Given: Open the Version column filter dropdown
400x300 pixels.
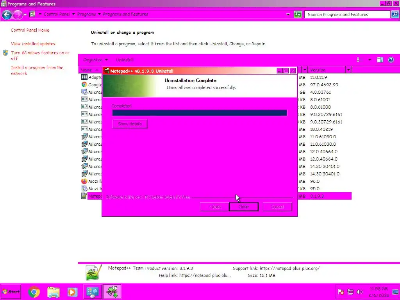Looking at the screenshot, I should click(348, 70).
